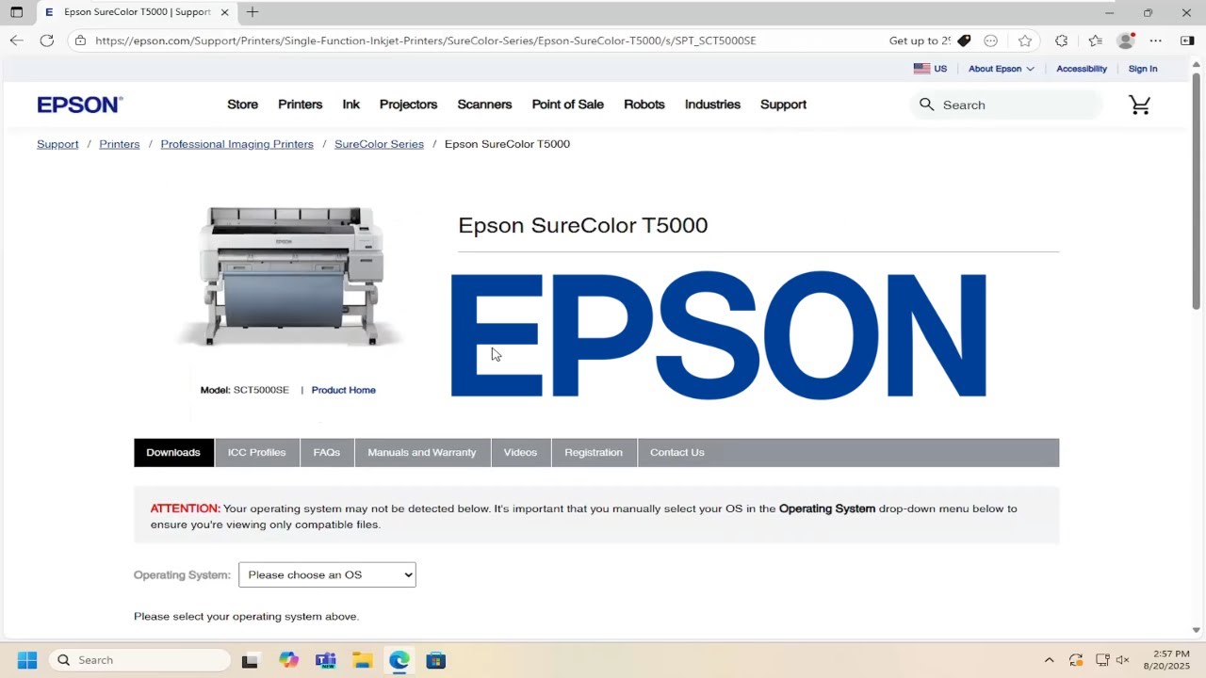Open the Windows Start button

27,660
